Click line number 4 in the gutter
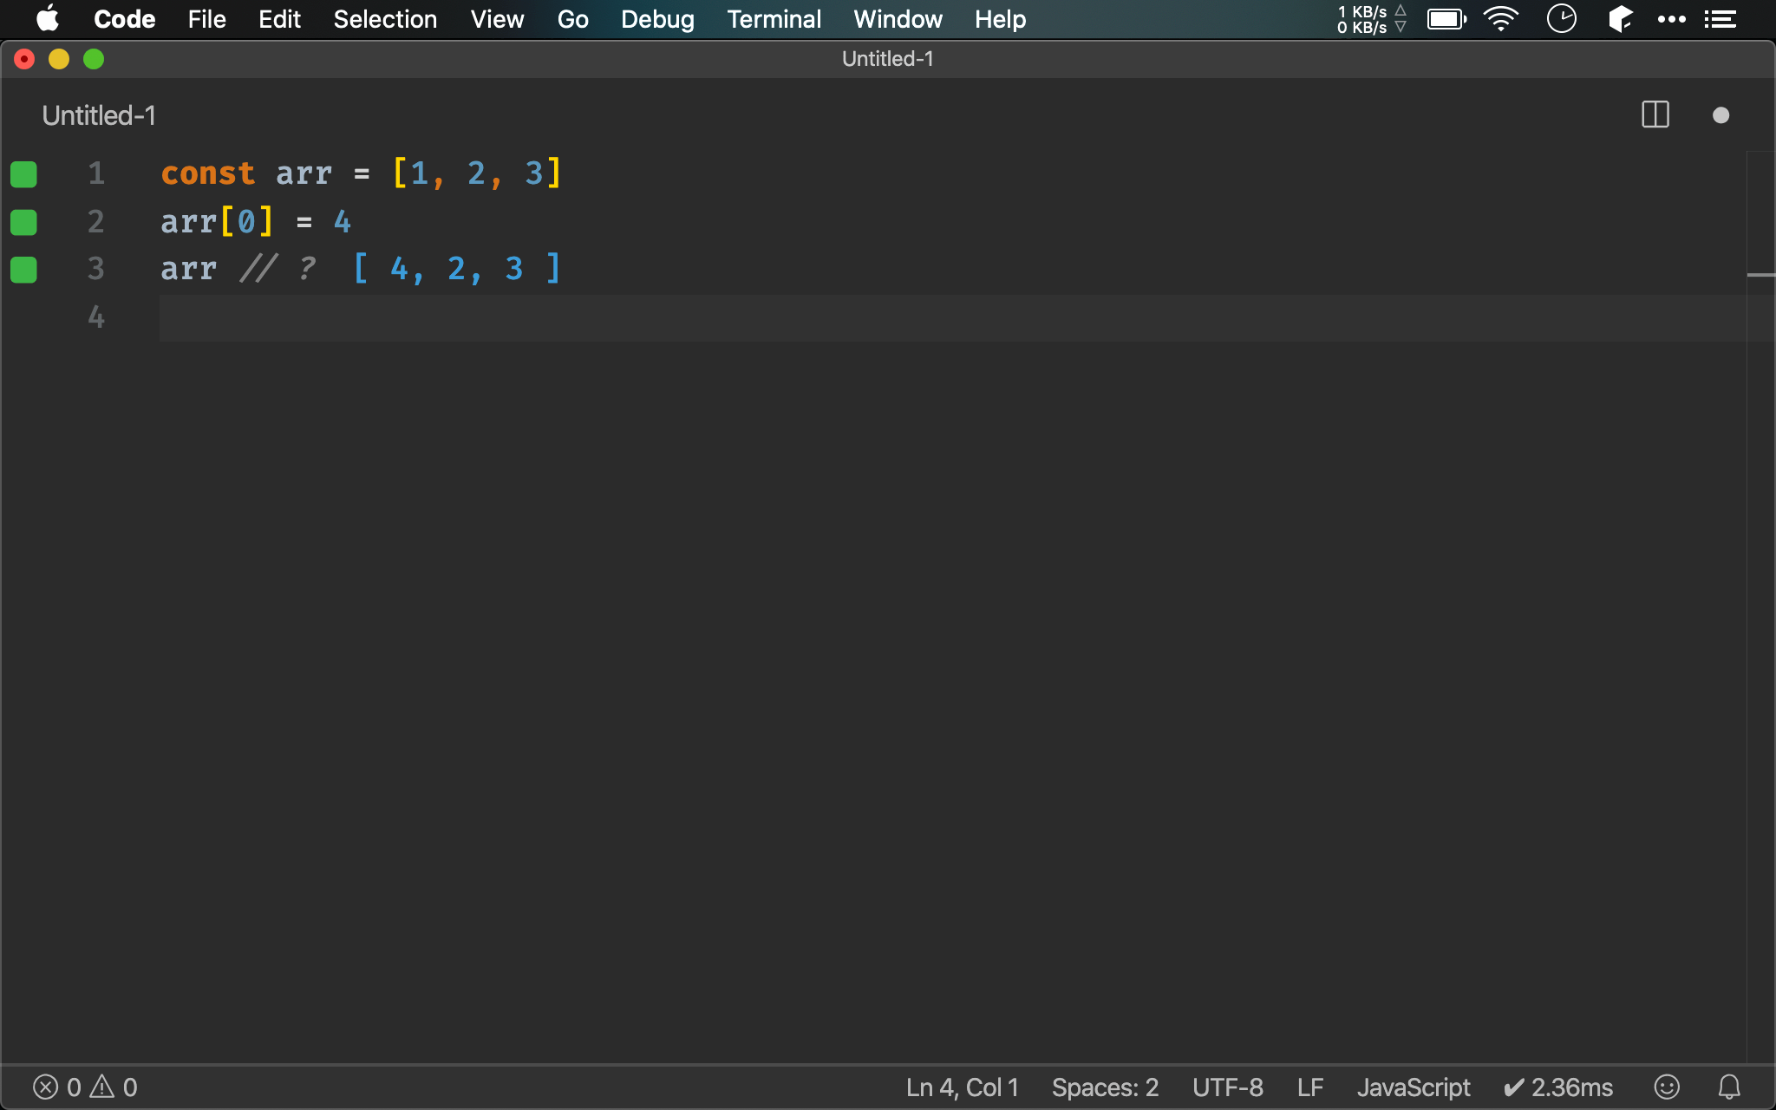Image resolution: width=1776 pixels, height=1110 pixels. click(x=96, y=317)
